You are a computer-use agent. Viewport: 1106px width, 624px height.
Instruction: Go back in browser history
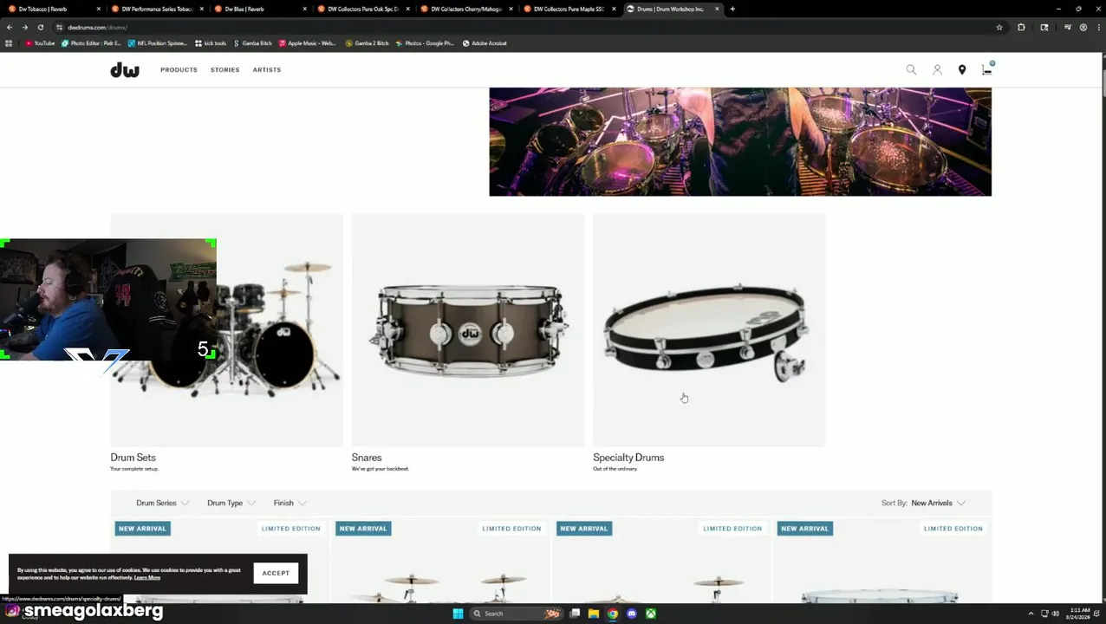point(10,27)
